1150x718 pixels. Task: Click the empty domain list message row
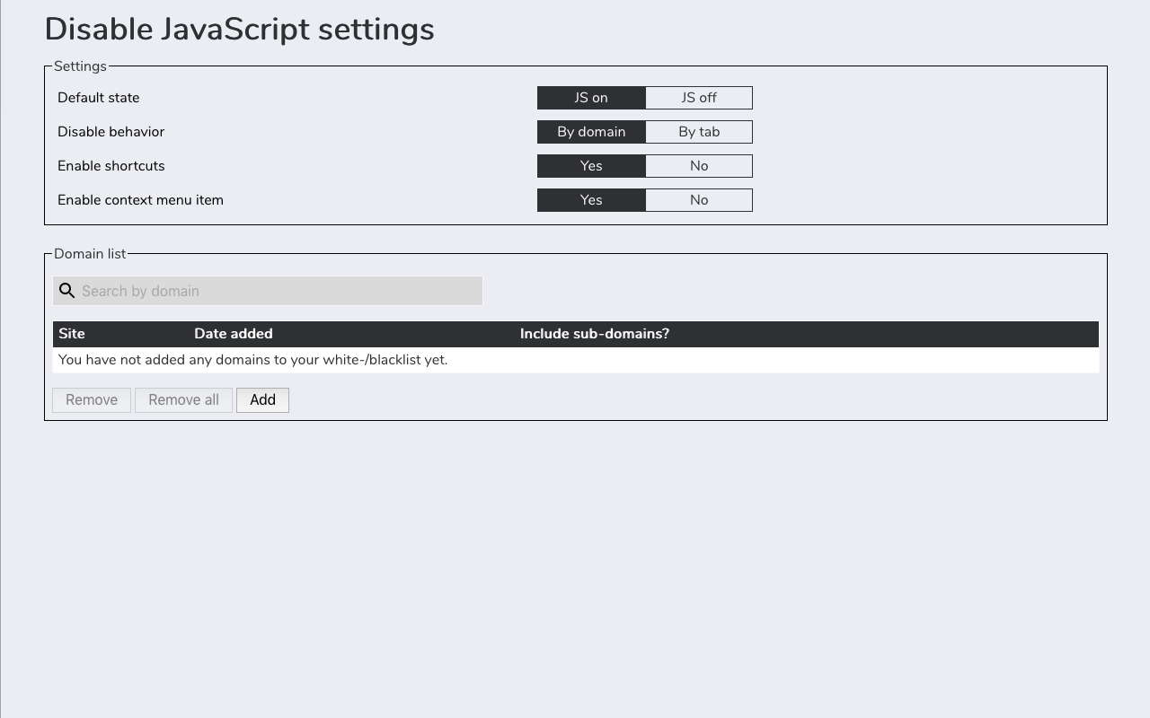[x=576, y=360]
